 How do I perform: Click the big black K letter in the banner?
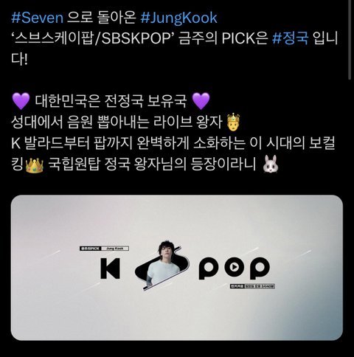coord(110,268)
